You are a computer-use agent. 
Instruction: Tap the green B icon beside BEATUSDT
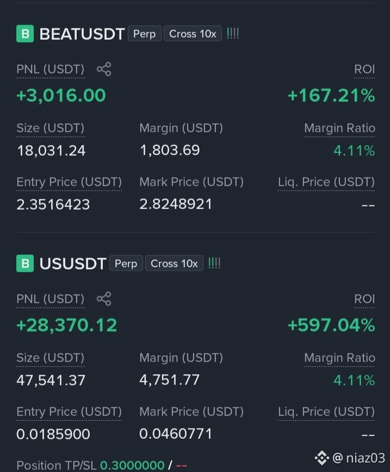click(x=25, y=34)
